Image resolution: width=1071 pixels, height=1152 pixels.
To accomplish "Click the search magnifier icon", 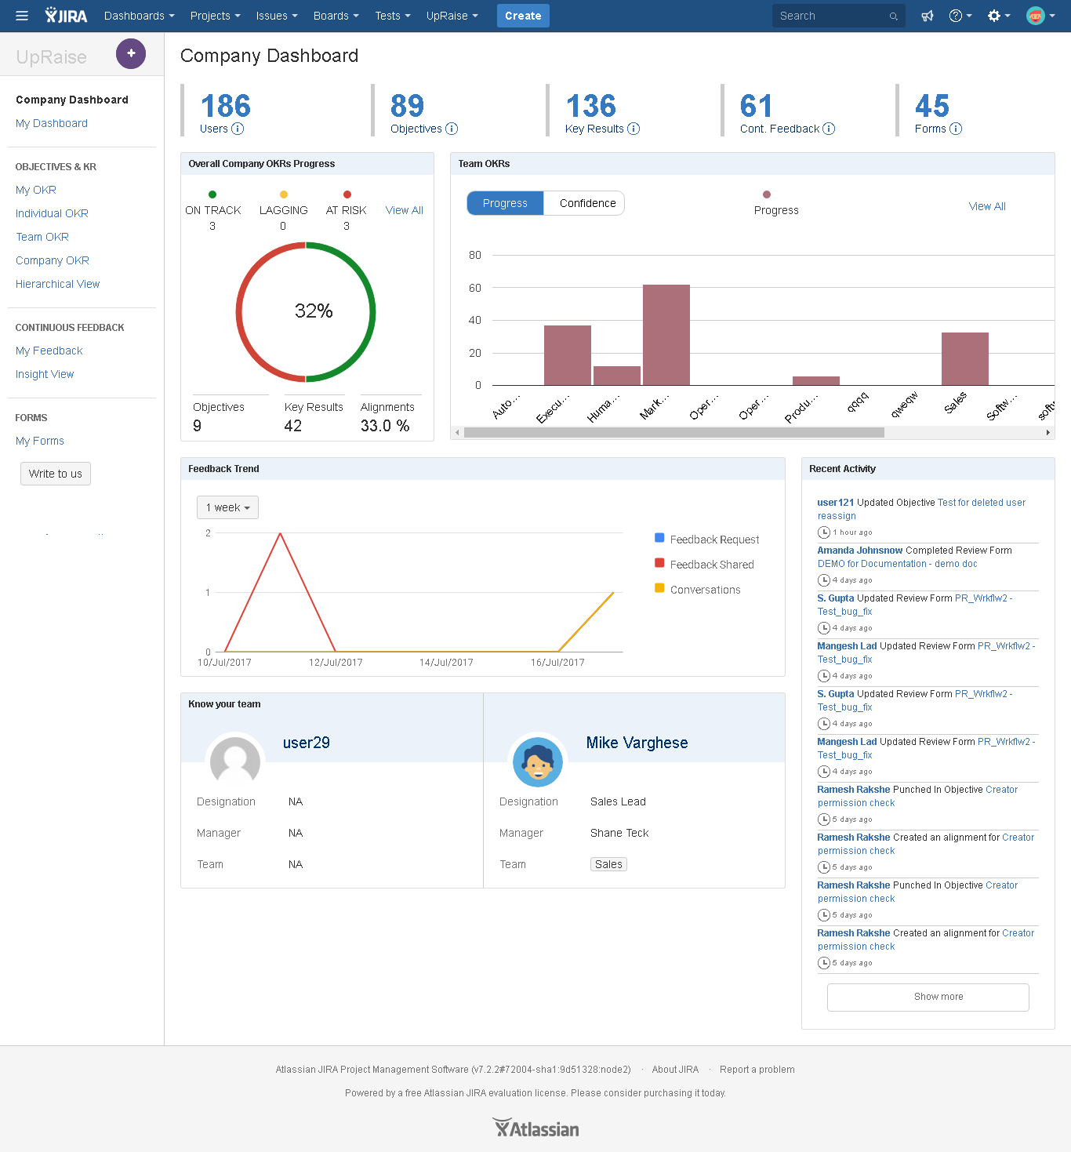I will (893, 16).
